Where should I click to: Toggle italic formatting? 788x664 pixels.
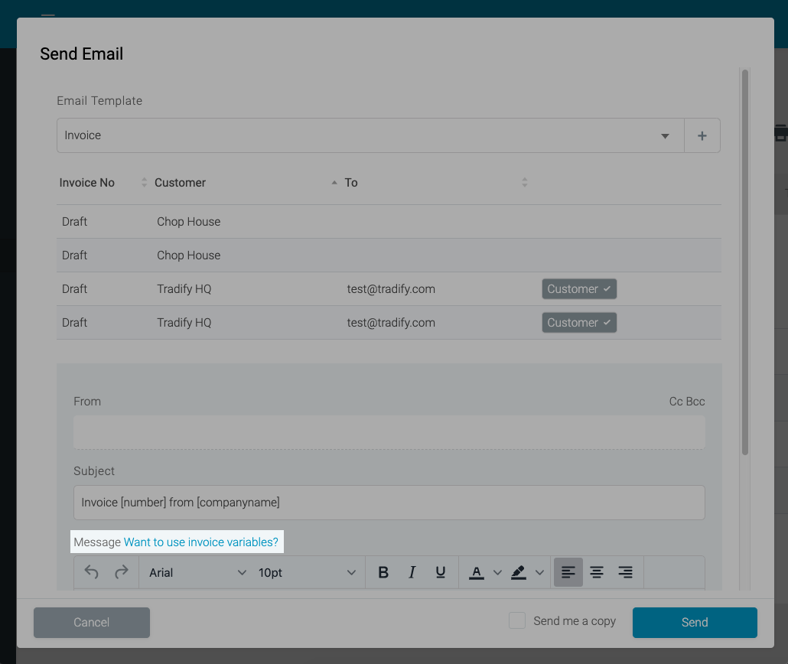click(412, 572)
